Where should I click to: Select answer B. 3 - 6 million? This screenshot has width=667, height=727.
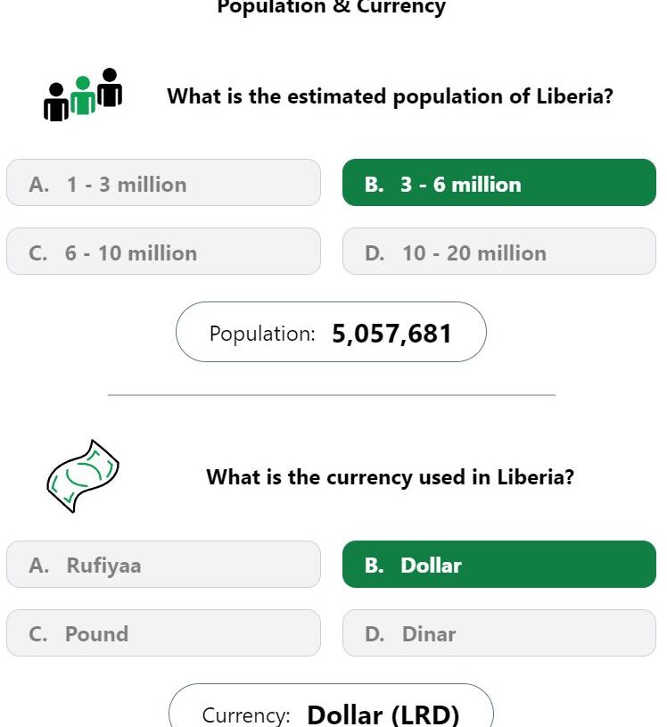coord(499,183)
